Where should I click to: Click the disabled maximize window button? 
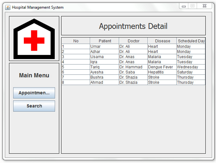(x=193, y=6)
